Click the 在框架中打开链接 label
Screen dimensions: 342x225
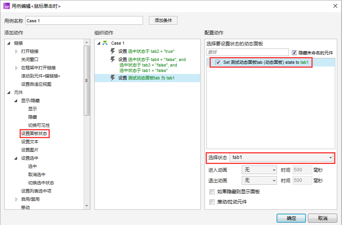[x=38, y=68]
